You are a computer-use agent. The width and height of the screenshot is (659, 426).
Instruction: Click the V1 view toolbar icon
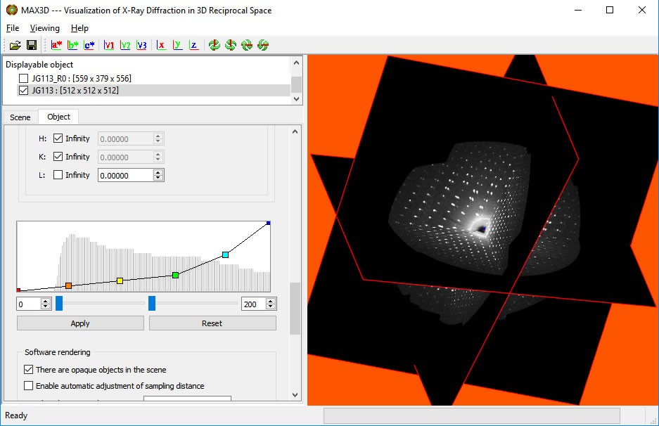coord(110,45)
